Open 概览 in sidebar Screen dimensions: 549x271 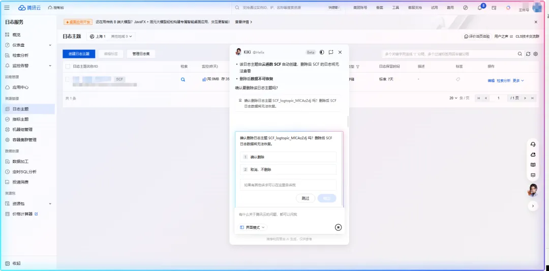pos(16,35)
